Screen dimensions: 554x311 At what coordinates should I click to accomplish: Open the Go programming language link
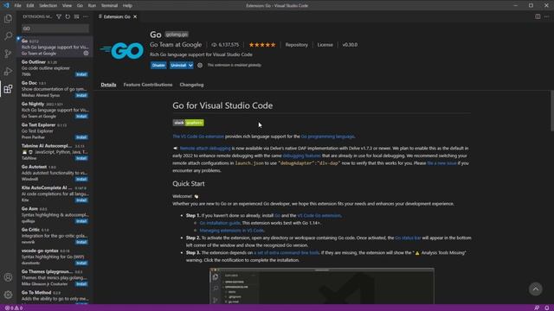[327, 136]
